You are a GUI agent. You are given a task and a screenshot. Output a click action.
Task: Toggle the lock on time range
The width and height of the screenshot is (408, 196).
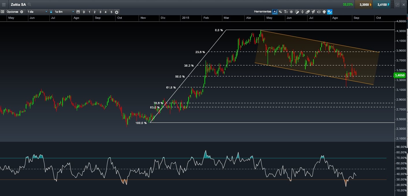(51, 12)
